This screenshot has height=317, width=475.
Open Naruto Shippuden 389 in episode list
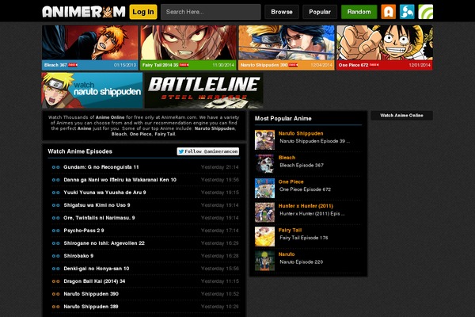(91, 307)
